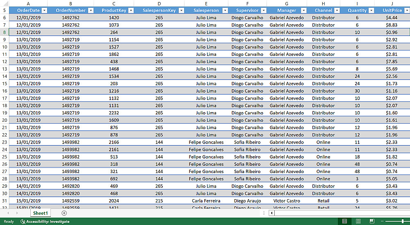Image resolution: width=410 pixels, height=225 pixels.
Task: Select column B header
Action: [x=71, y=4]
